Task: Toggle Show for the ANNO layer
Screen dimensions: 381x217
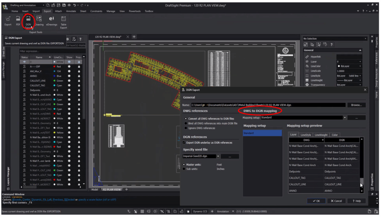Action: 69,76
